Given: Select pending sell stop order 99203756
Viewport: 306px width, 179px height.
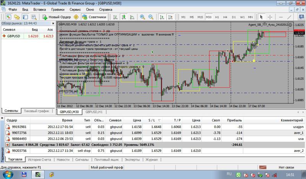Looking at the screenshot, I should (x=155, y=151).
